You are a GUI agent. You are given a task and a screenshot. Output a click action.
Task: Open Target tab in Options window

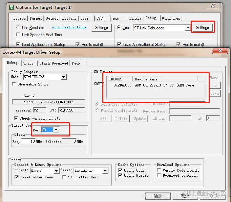coord(36,18)
